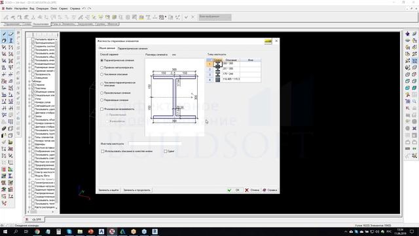Click the Описание column header
Screen dimensions: 419x236
(231, 60)
